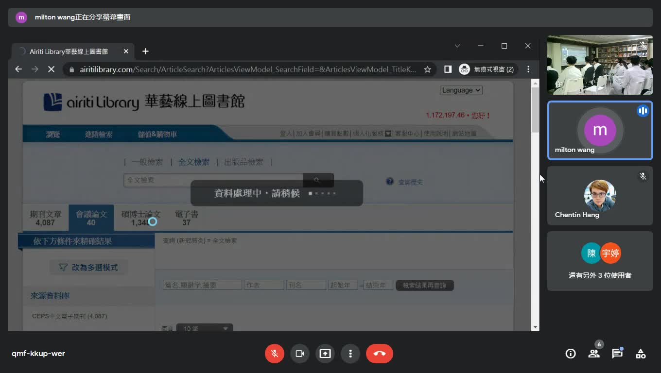This screenshot has width=661, height=373.
Task: Open the 瀏覽 menu
Action: coord(53,134)
